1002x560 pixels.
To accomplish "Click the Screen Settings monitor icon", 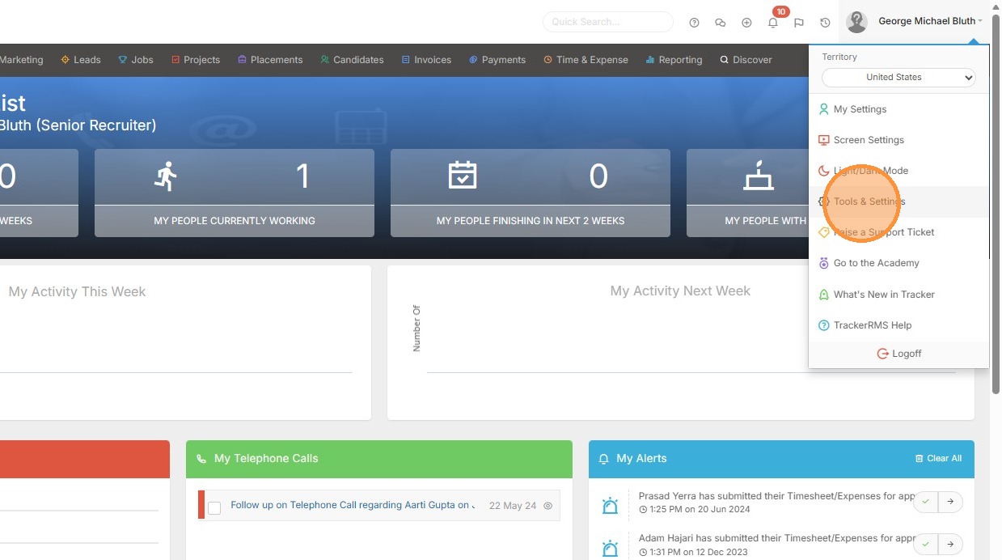I will click(x=824, y=140).
